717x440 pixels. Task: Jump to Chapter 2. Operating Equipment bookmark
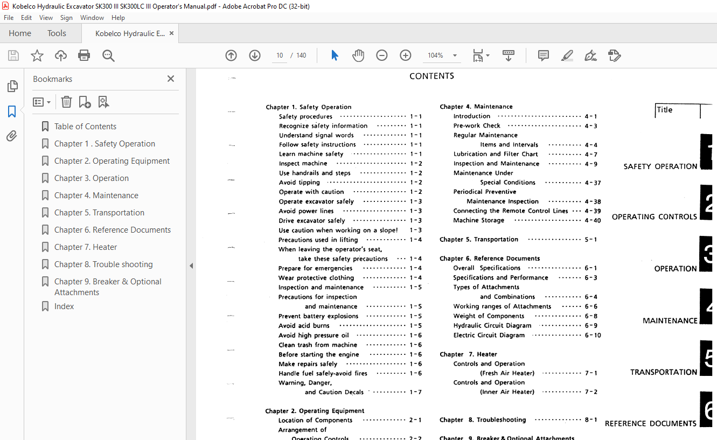tap(112, 161)
